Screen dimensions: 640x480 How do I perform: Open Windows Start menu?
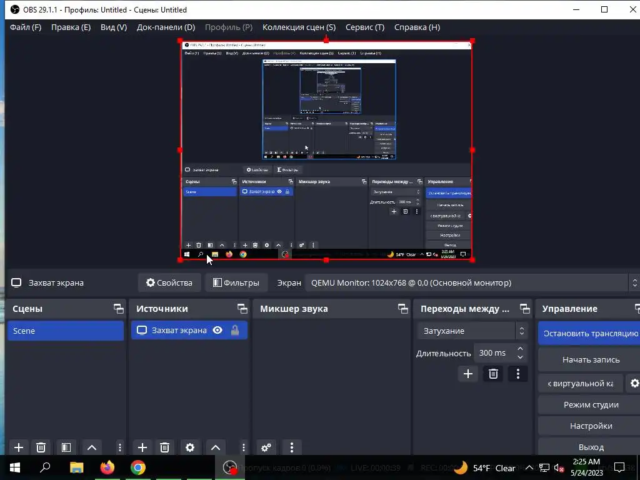(x=15, y=467)
